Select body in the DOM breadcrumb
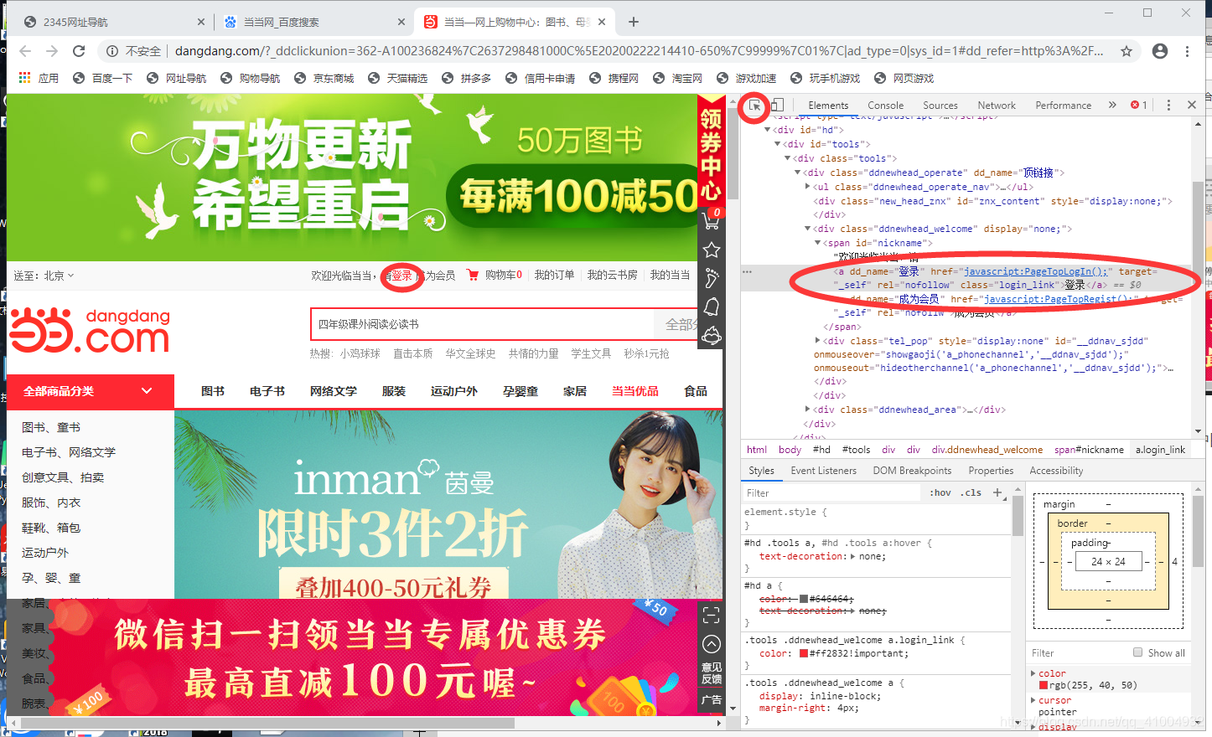The image size is (1212, 737). tap(790, 450)
